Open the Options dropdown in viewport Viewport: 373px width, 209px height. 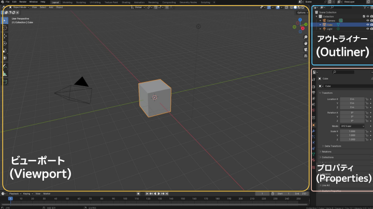point(302,12)
